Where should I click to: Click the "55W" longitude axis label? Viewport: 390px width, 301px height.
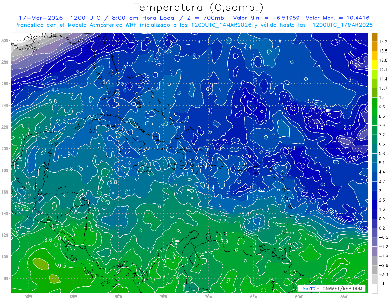tap(344, 297)
